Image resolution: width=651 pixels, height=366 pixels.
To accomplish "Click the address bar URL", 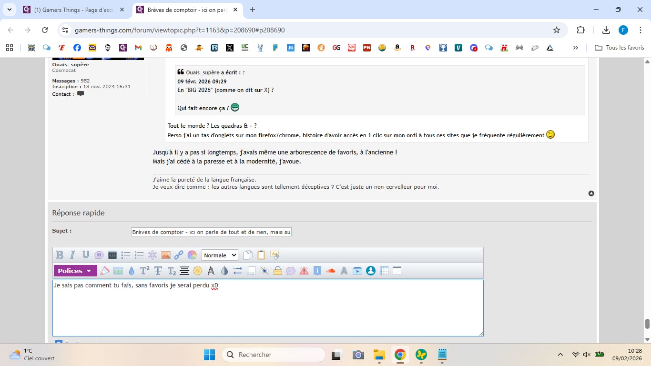I will point(180,30).
